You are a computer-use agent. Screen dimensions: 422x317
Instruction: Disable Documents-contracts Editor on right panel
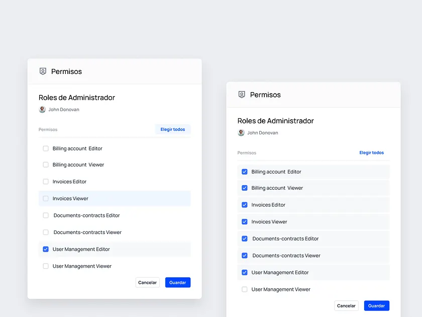245,239
